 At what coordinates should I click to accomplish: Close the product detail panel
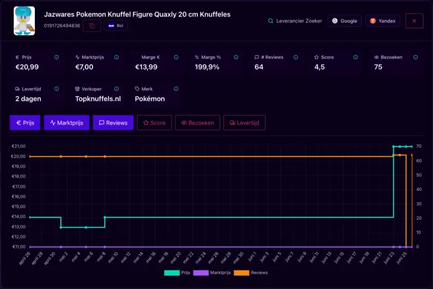(x=414, y=21)
